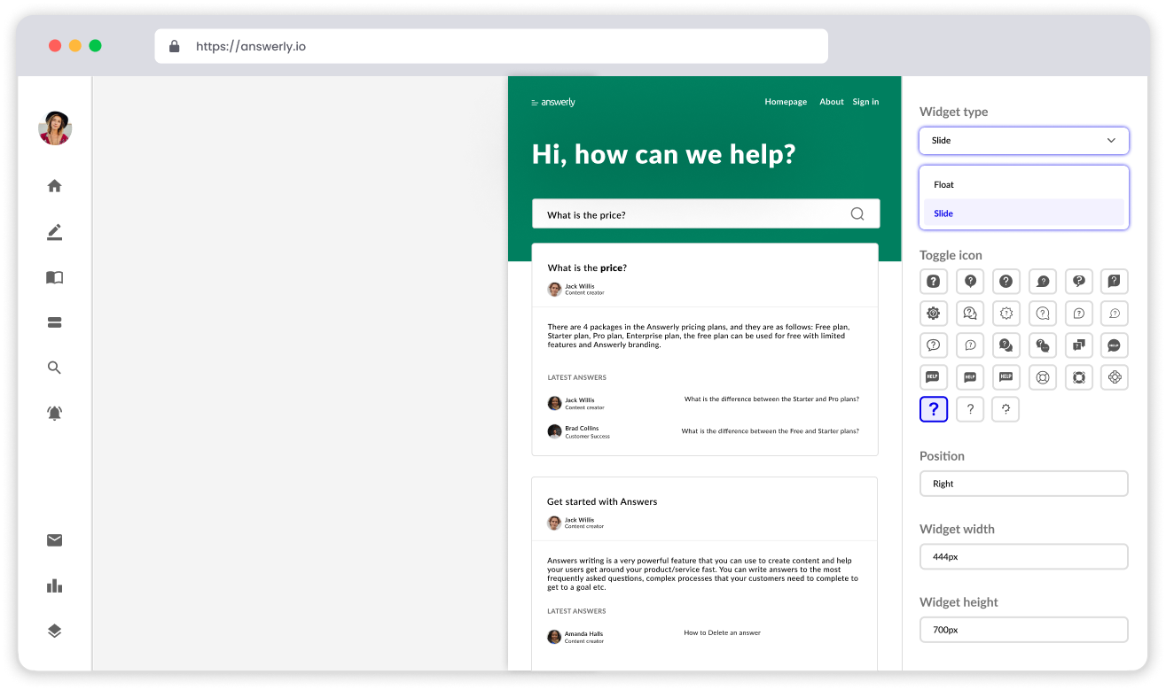Choose Float from widget type list
1166x690 pixels.
[1024, 184]
